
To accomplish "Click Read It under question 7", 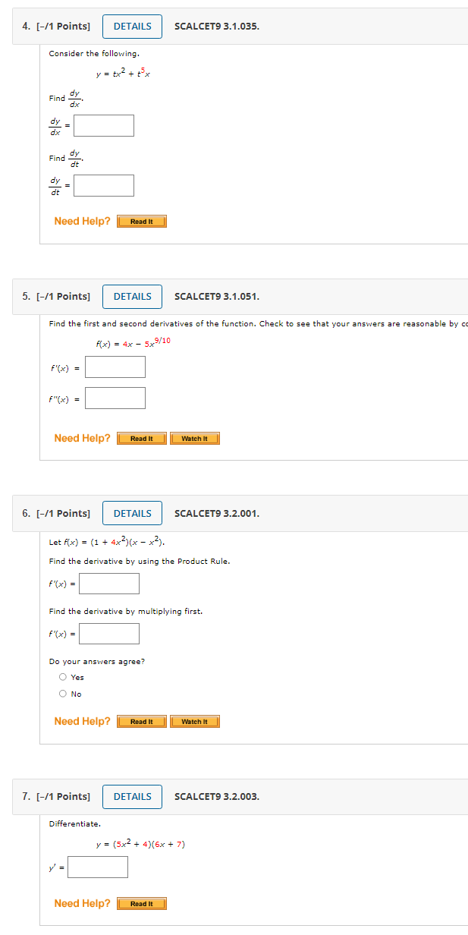I will click(x=141, y=903).
